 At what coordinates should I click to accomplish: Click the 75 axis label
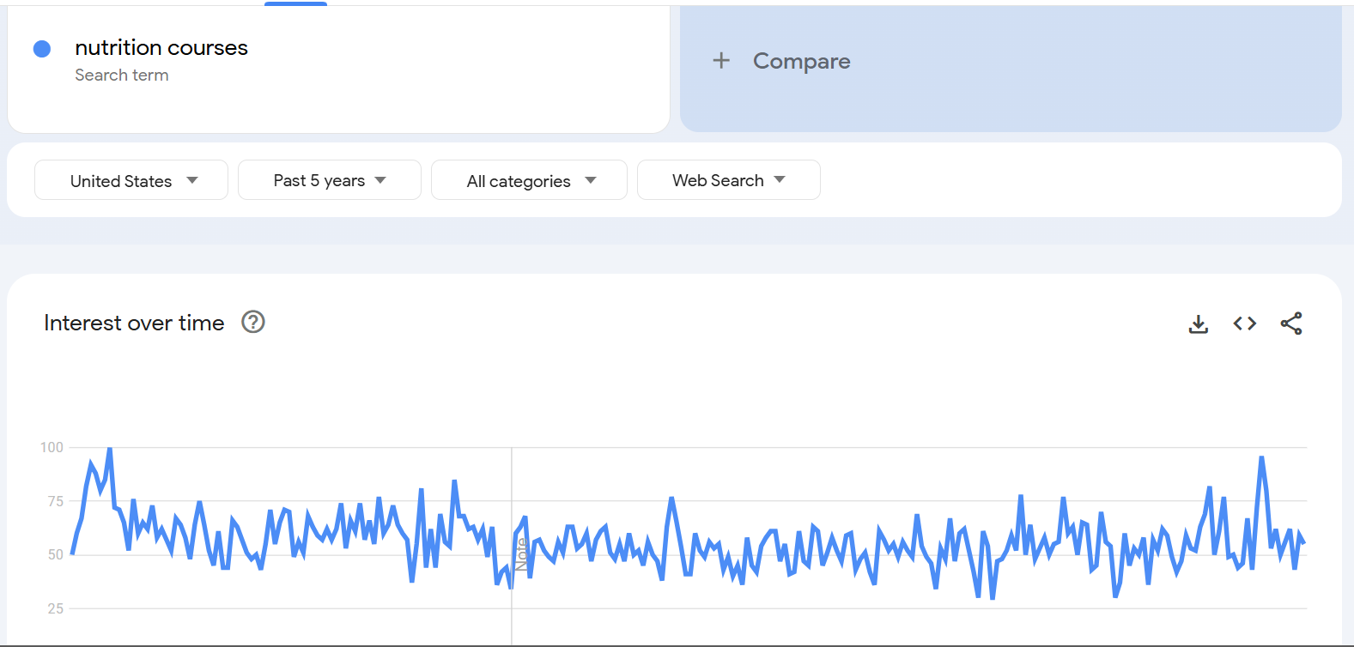click(55, 501)
